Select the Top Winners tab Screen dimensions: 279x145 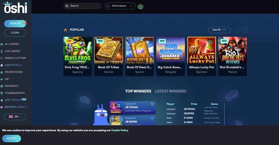click(138, 91)
